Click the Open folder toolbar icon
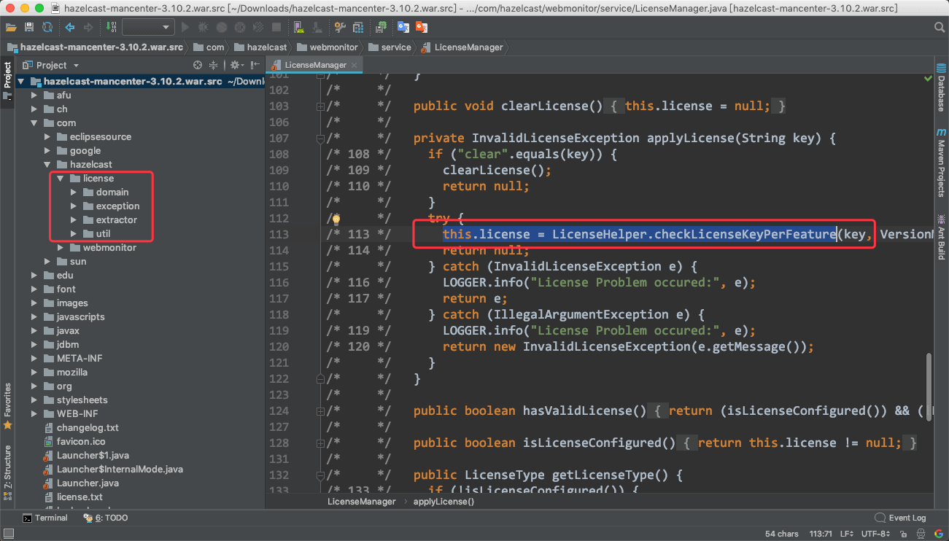Image resolution: width=949 pixels, height=541 pixels. coord(12,27)
